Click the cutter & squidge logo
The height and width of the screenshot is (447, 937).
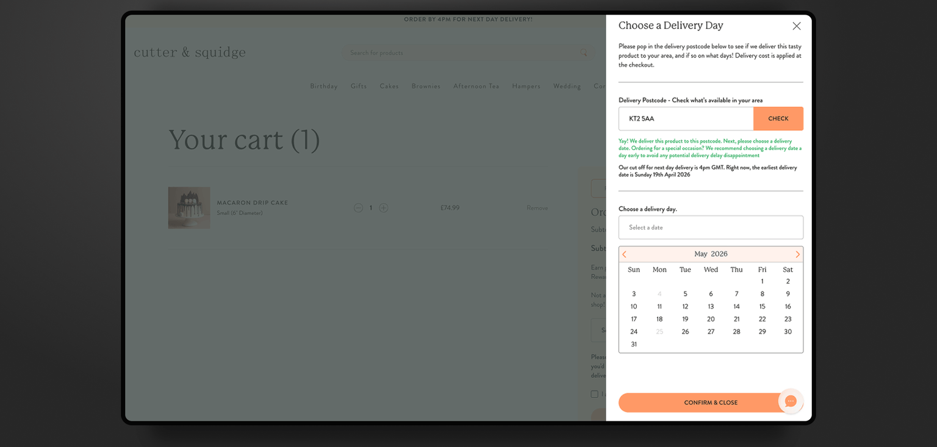[190, 52]
